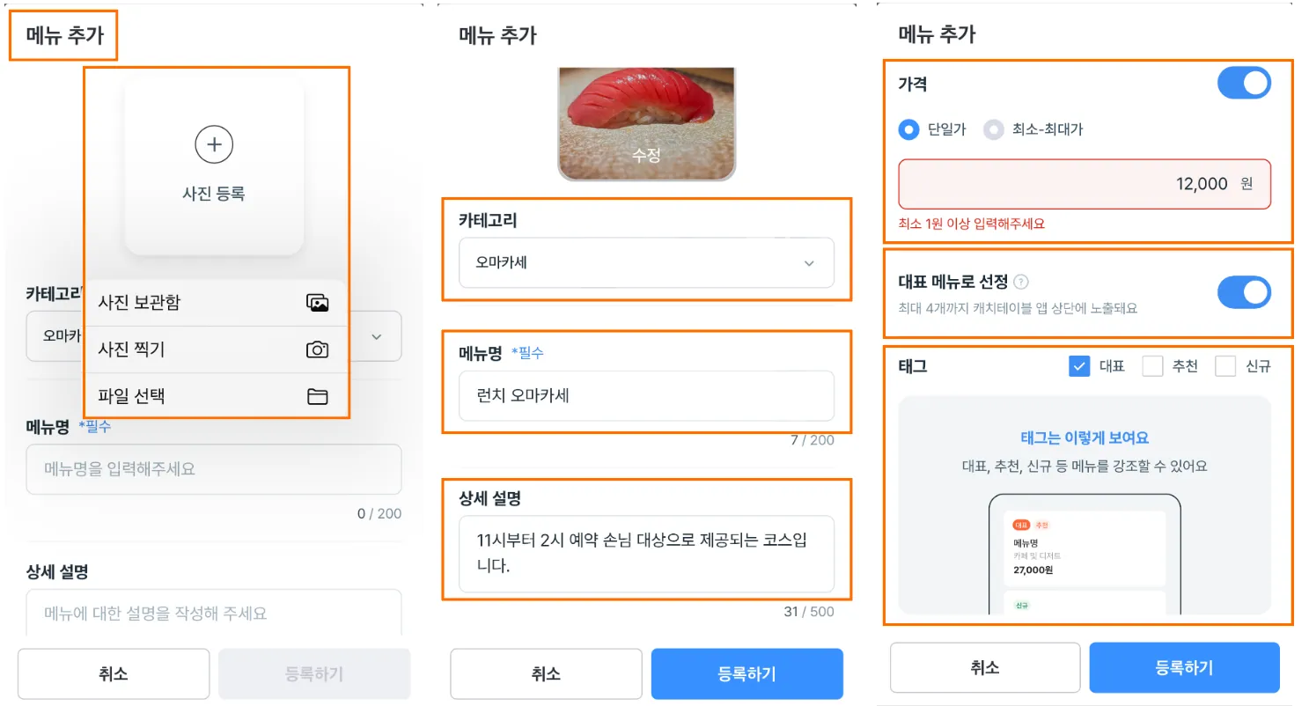Click the sushi photo thumbnail labeled 수정

click(x=646, y=125)
